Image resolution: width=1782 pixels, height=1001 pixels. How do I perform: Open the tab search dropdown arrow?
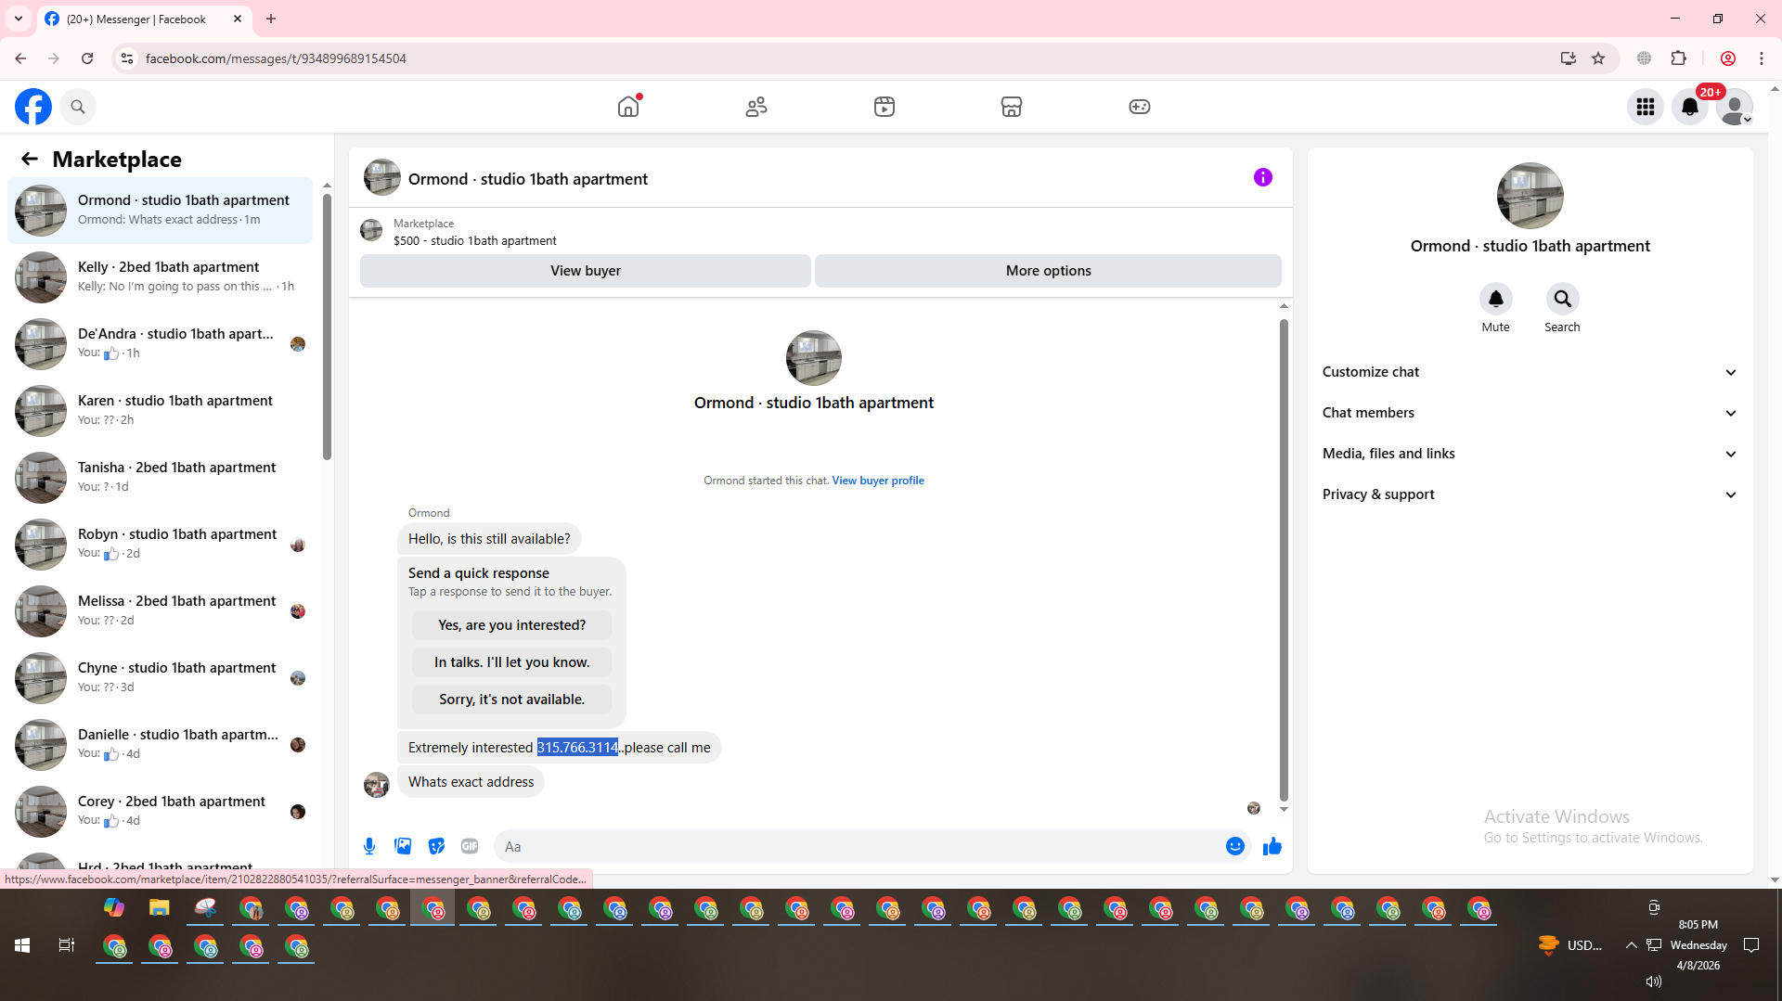[19, 19]
